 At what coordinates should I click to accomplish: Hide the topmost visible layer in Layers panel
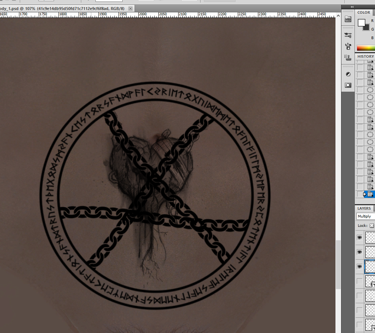[359, 238]
